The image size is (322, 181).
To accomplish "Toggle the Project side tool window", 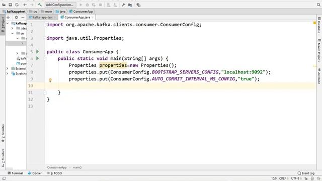I will pyautogui.click(x=3, y=25).
